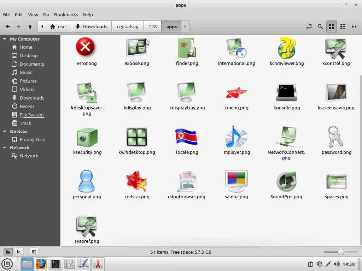Select the kdisplay.png file icon
Image resolution: width=362 pixels, height=271 pixels.
(x=137, y=92)
